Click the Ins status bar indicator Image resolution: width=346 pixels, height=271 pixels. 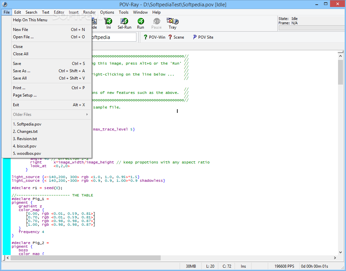(243, 266)
